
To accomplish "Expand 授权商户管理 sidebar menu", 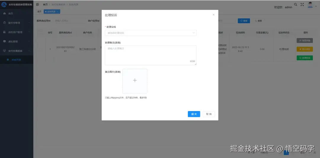I will (x=17, y=32).
